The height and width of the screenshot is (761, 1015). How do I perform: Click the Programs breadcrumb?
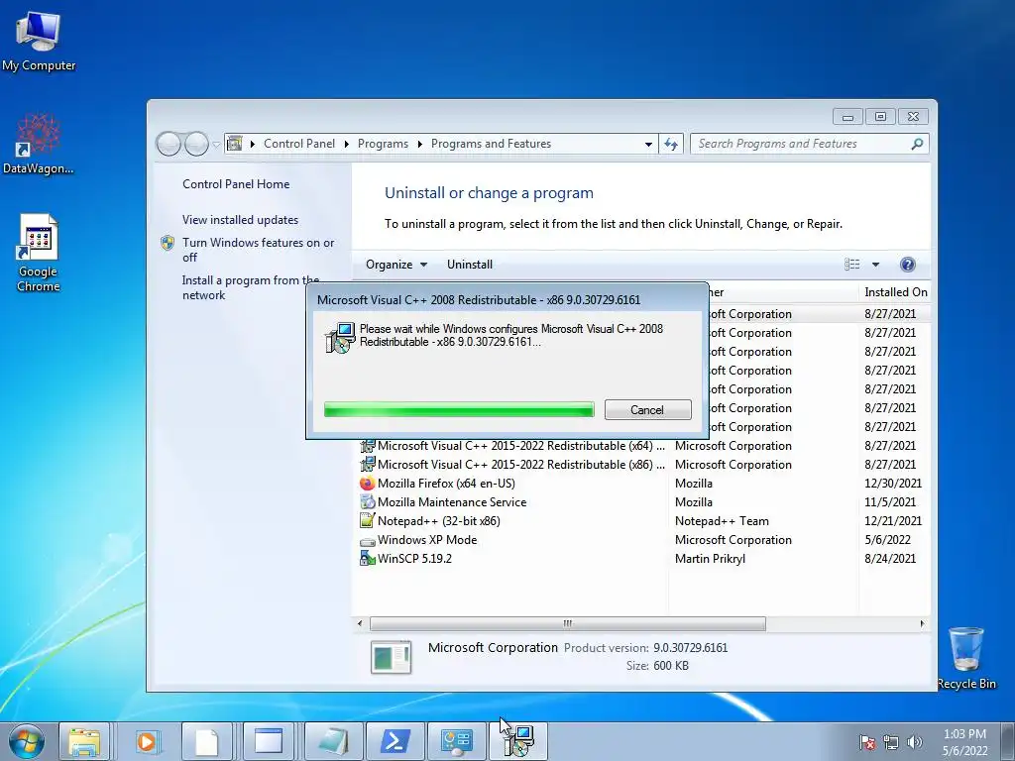click(x=383, y=144)
